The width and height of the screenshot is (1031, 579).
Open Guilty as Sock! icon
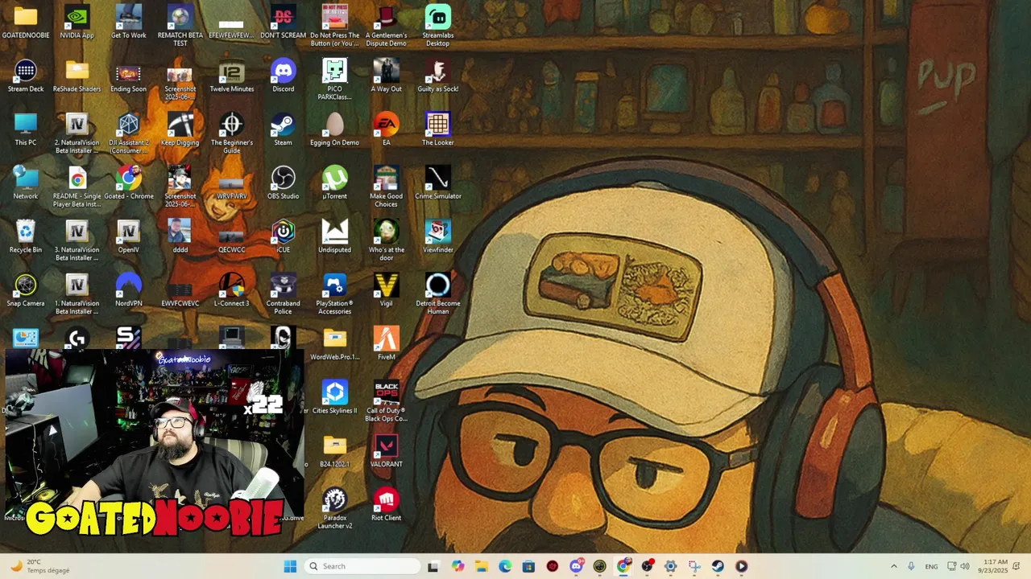click(437, 76)
